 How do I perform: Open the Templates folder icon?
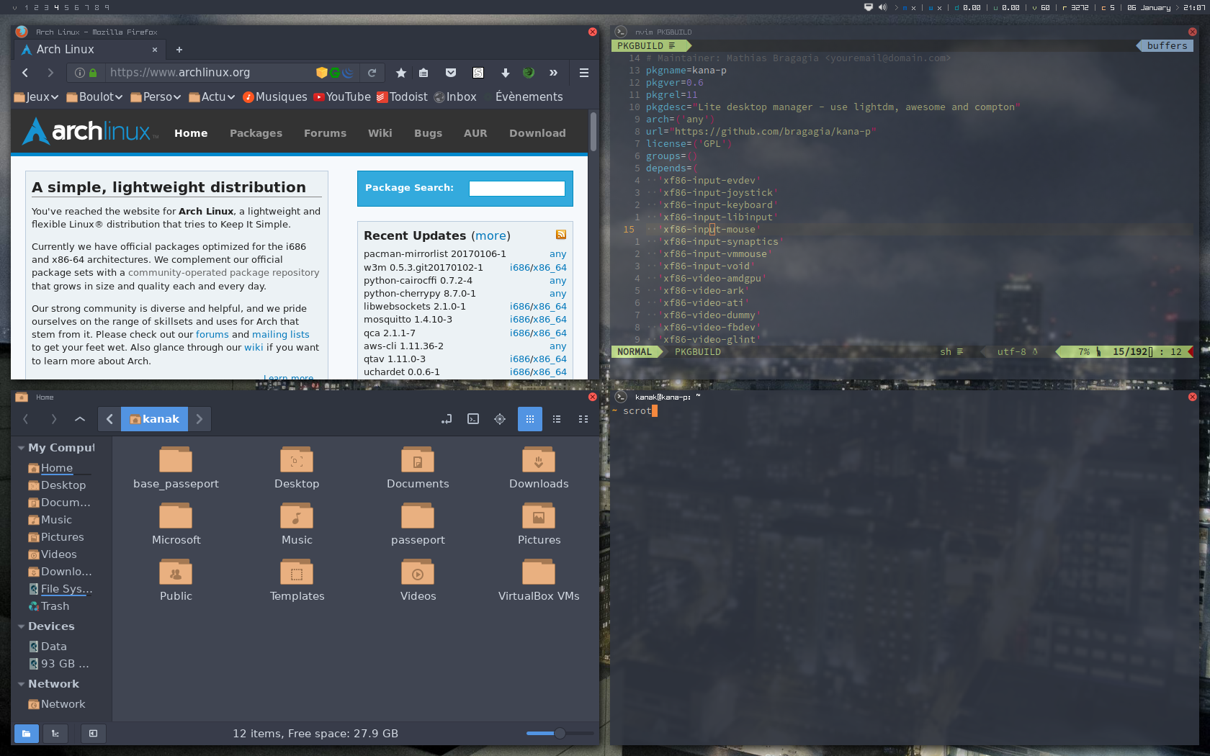(297, 572)
